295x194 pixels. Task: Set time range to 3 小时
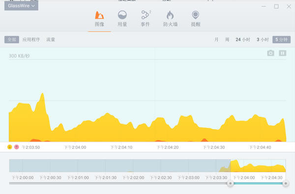(x=263, y=39)
